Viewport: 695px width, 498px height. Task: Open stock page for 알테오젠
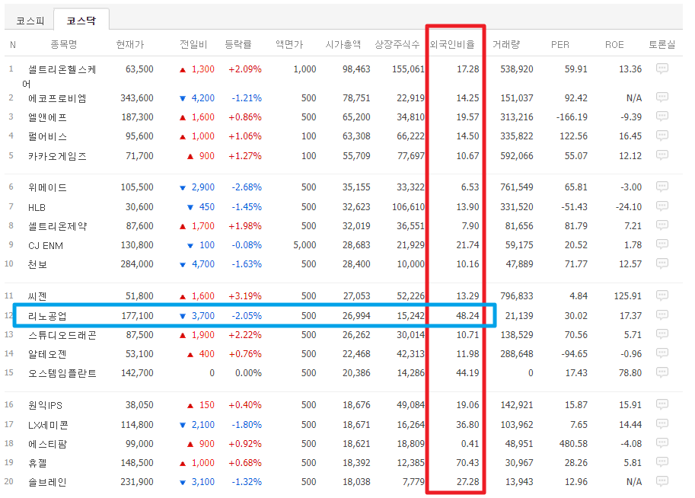pos(47,354)
